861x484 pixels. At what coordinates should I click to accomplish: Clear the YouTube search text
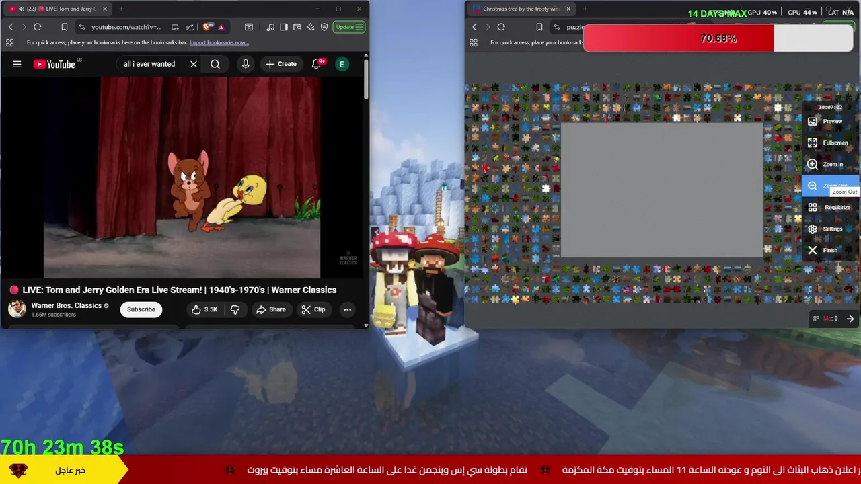click(194, 64)
